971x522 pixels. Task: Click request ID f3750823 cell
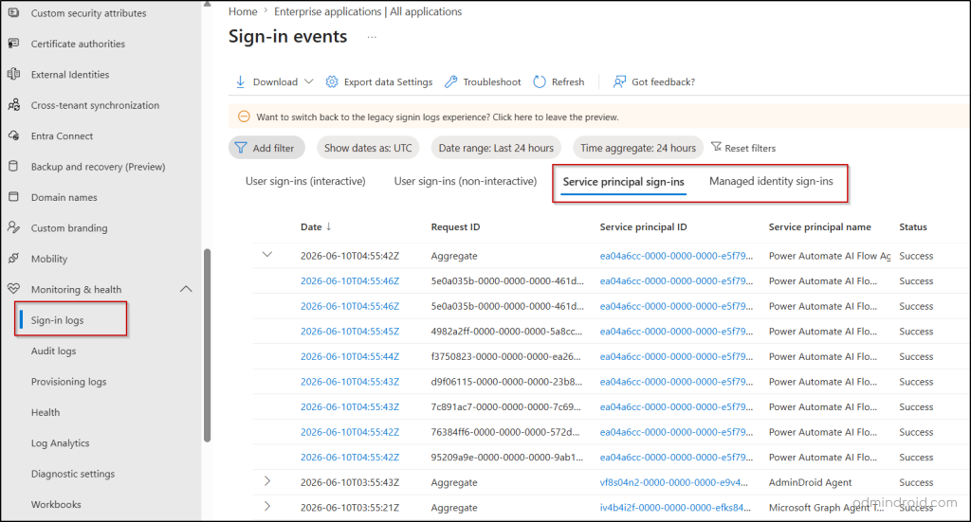click(x=506, y=356)
